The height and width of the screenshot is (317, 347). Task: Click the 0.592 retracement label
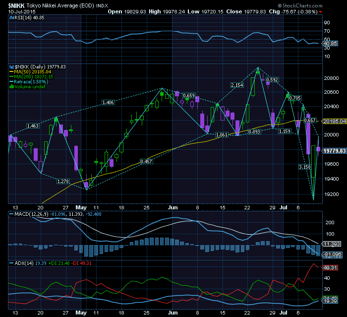point(272,79)
